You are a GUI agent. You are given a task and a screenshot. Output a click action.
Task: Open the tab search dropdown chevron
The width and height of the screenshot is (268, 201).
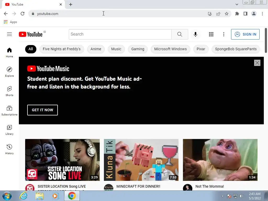coord(237,4)
